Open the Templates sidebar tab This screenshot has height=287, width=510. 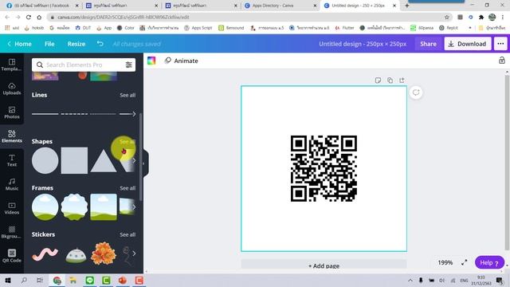(12, 65)
